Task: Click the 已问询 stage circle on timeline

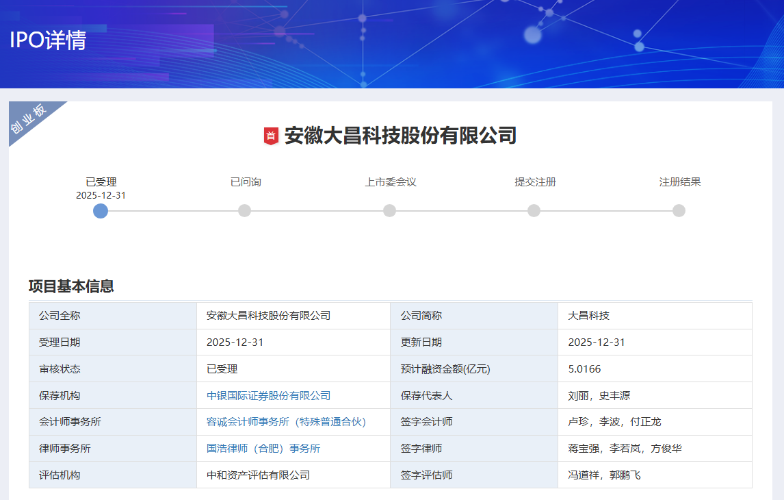Action: (x=244, y=210)
